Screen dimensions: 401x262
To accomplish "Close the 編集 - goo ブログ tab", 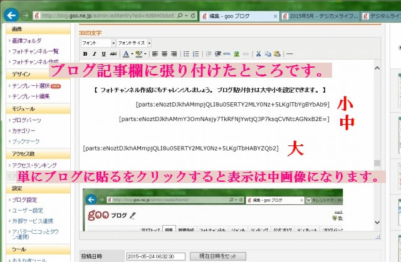I will pos(275,16).
